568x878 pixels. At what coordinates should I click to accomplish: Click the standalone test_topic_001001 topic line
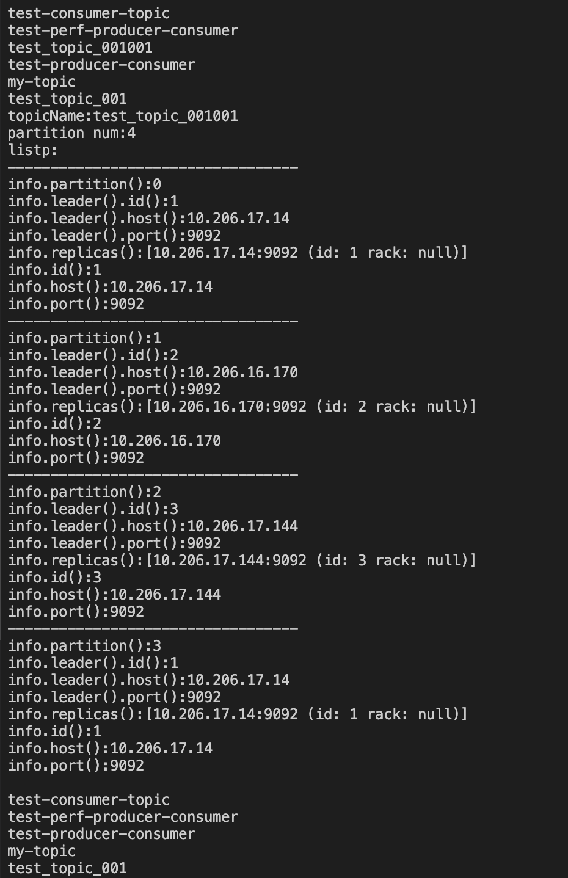pos(80,48)
